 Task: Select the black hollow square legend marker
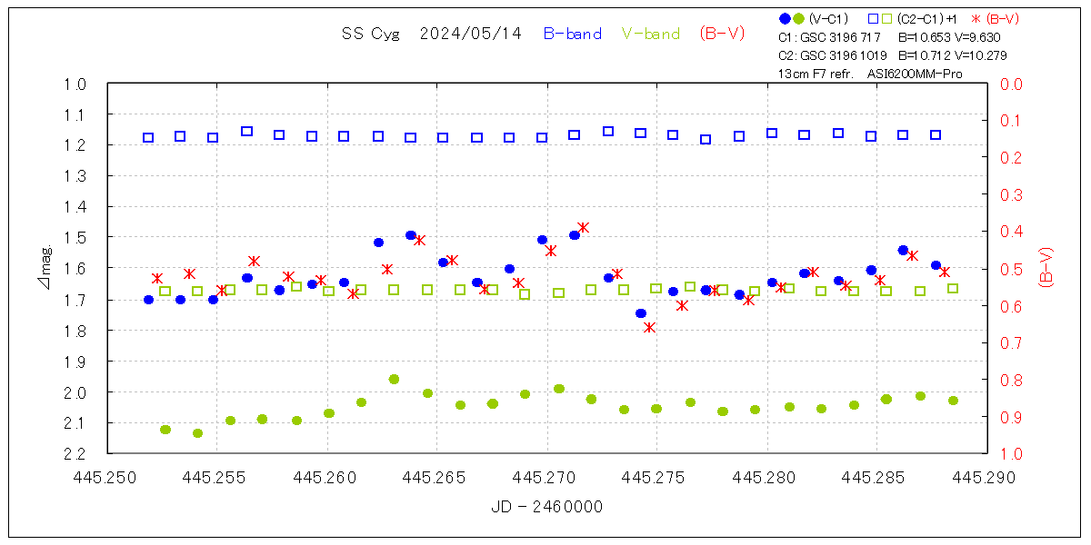point(873,18)
